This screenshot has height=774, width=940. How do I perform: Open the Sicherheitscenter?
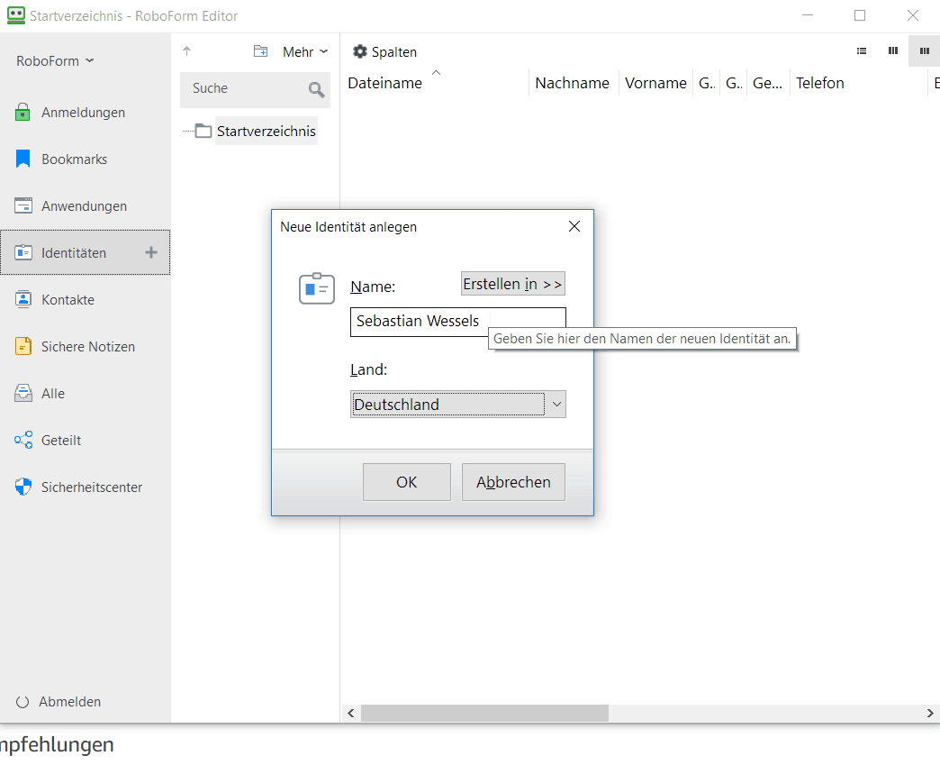click(x=86, y=487)
